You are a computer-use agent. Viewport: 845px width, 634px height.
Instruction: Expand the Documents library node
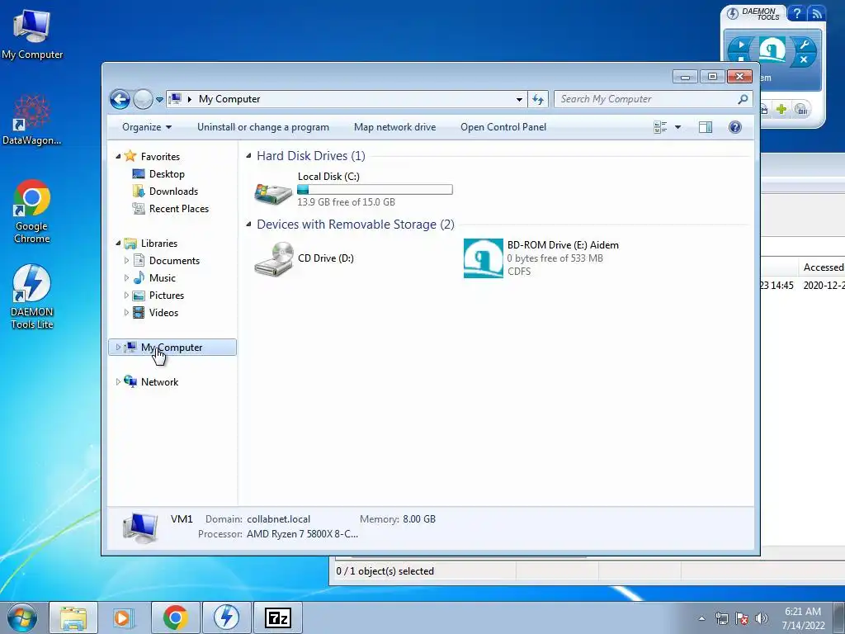coord(126,260)
